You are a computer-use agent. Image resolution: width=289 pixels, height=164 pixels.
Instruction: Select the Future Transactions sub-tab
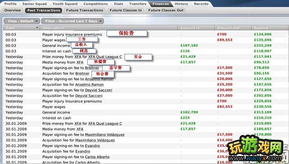[84, 10]
